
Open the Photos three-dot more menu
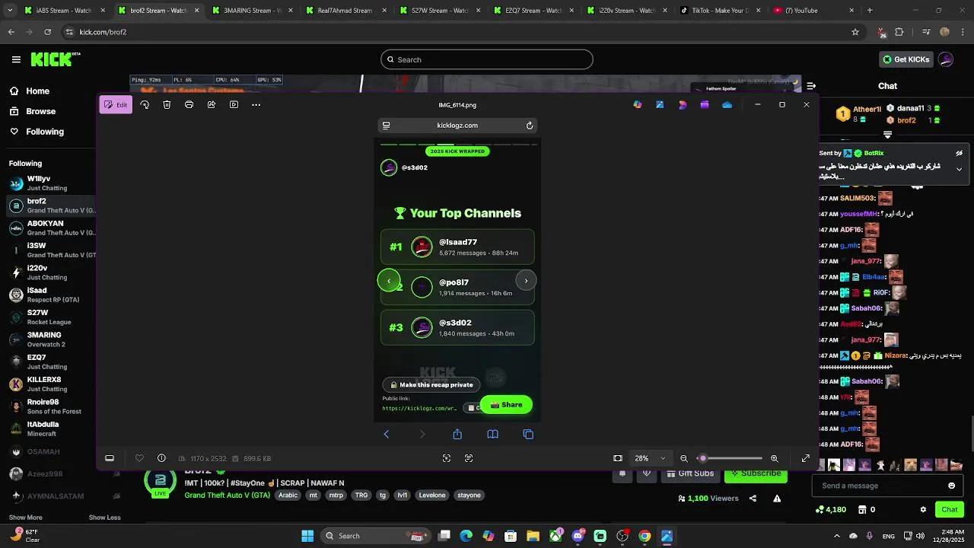coord(256,105)
